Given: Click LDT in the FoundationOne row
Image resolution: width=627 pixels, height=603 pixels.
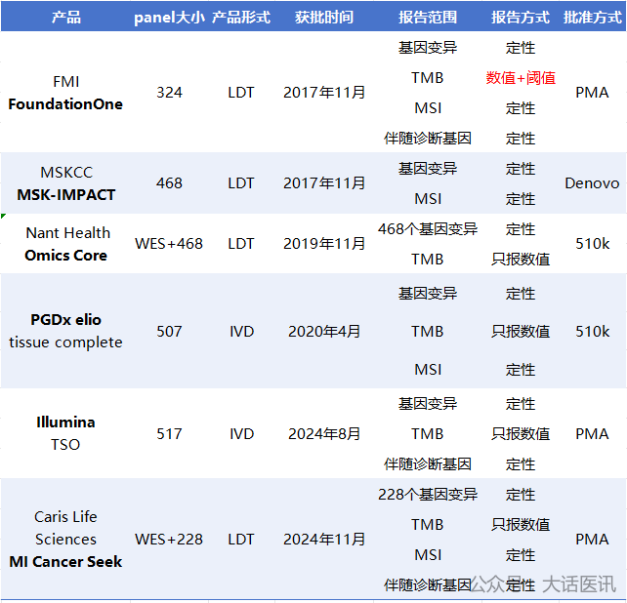Looking at the screenshot, I should coord(241,93).
